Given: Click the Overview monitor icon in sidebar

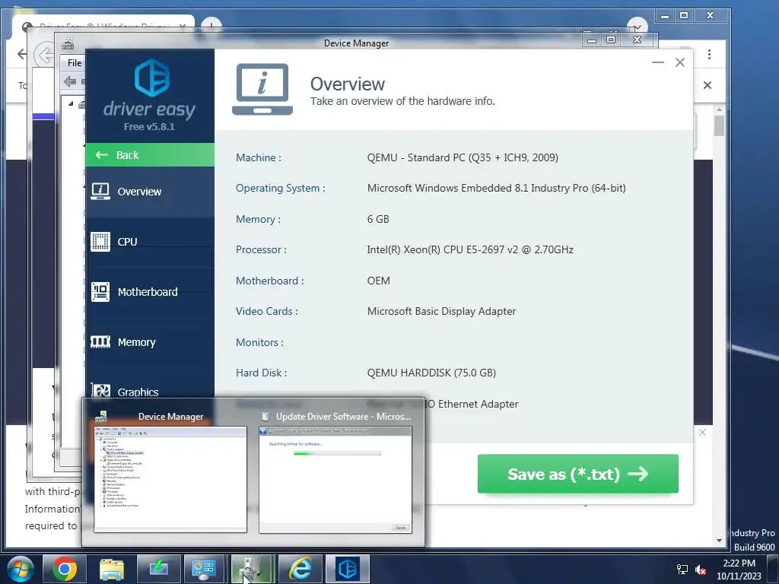Looking at the screenshot, I should [x=100, y=191].
